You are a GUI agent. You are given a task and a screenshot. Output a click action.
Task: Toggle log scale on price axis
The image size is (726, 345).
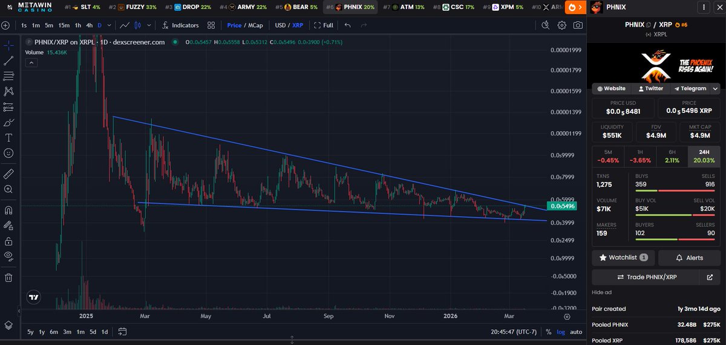point(561,332)
